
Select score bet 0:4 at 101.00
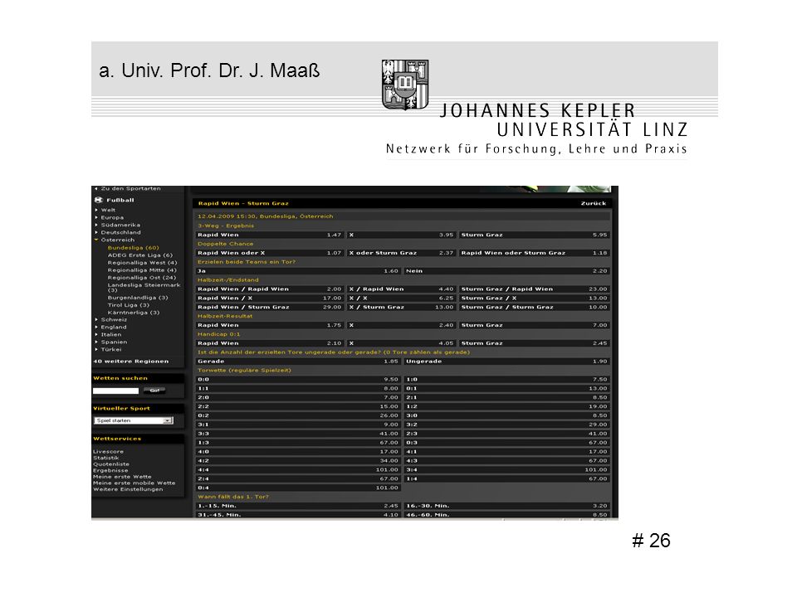[x=298, y=488]
